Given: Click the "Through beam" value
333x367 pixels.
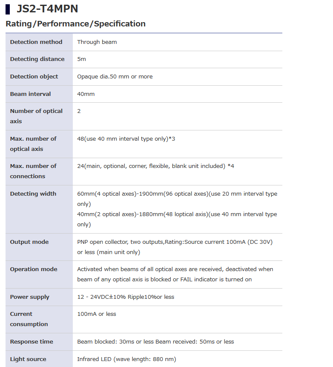Looking at the screenshot, I should pos(97,42).
